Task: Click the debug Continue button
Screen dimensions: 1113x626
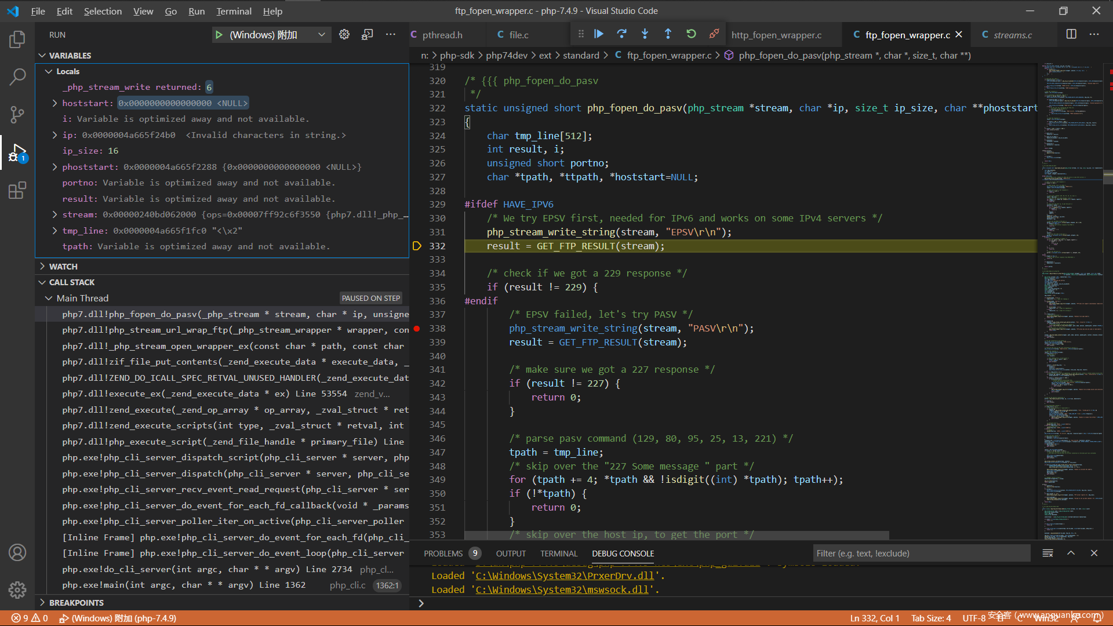Action: pos(599,34)
